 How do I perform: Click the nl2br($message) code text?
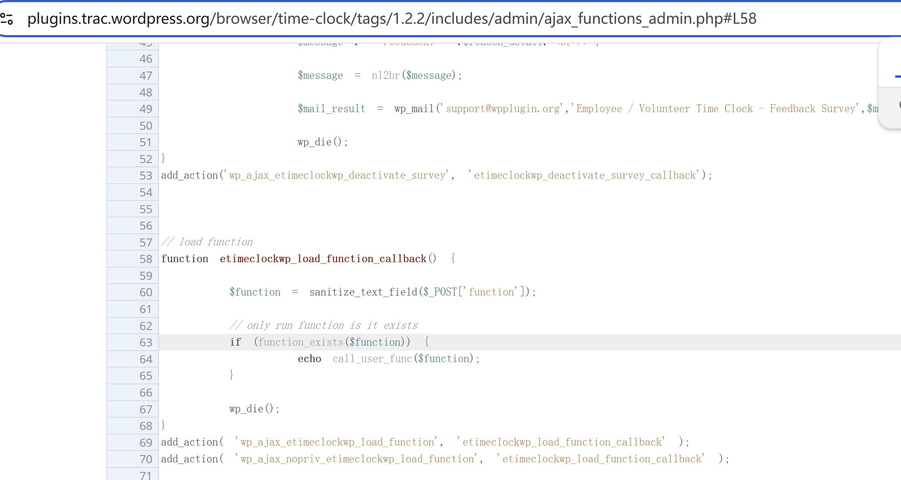[414, 75]
